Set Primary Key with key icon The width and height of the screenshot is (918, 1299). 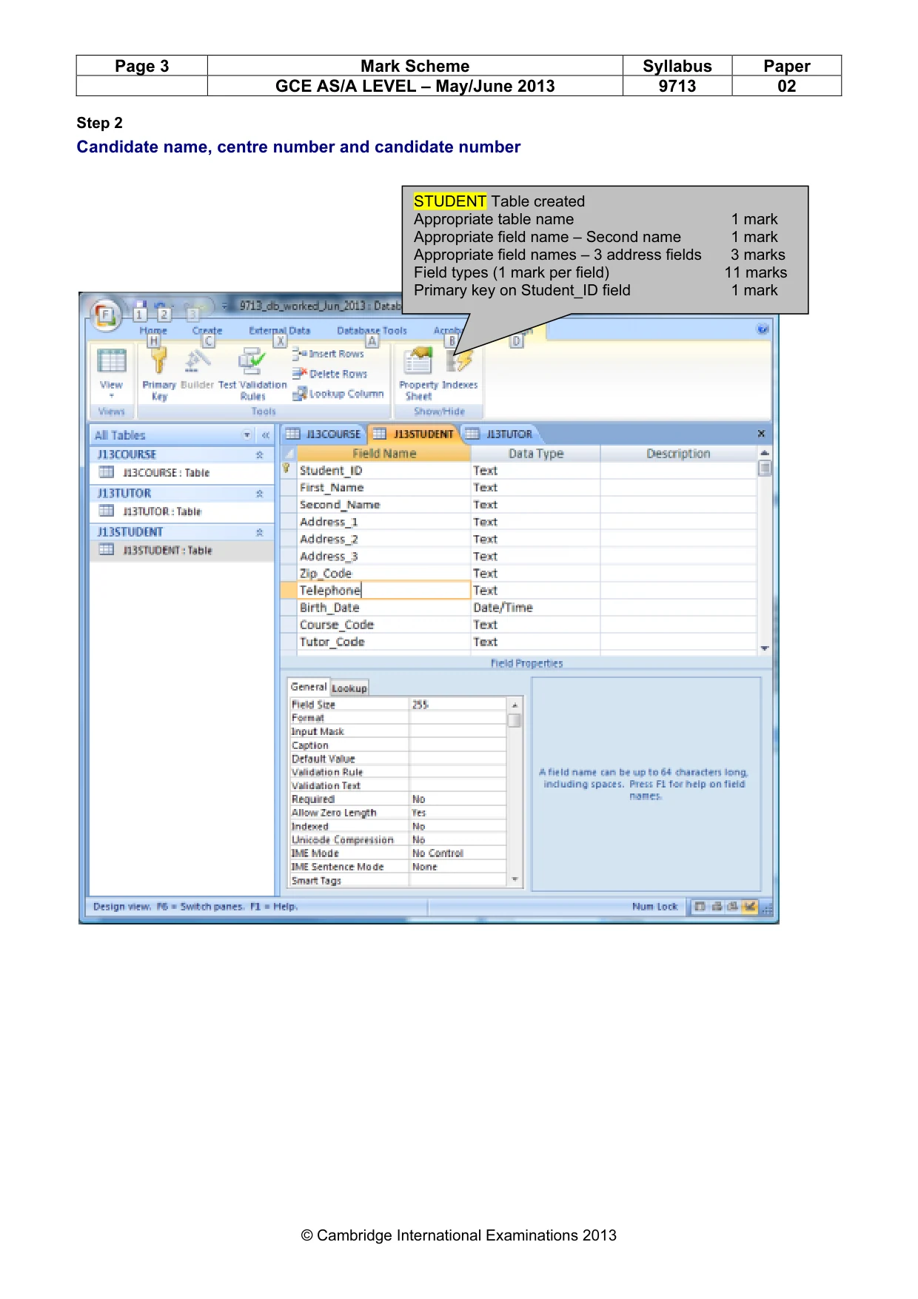point(159,374)
